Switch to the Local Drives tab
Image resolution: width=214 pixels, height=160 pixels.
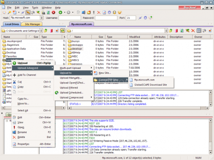[x=12, y=24]
